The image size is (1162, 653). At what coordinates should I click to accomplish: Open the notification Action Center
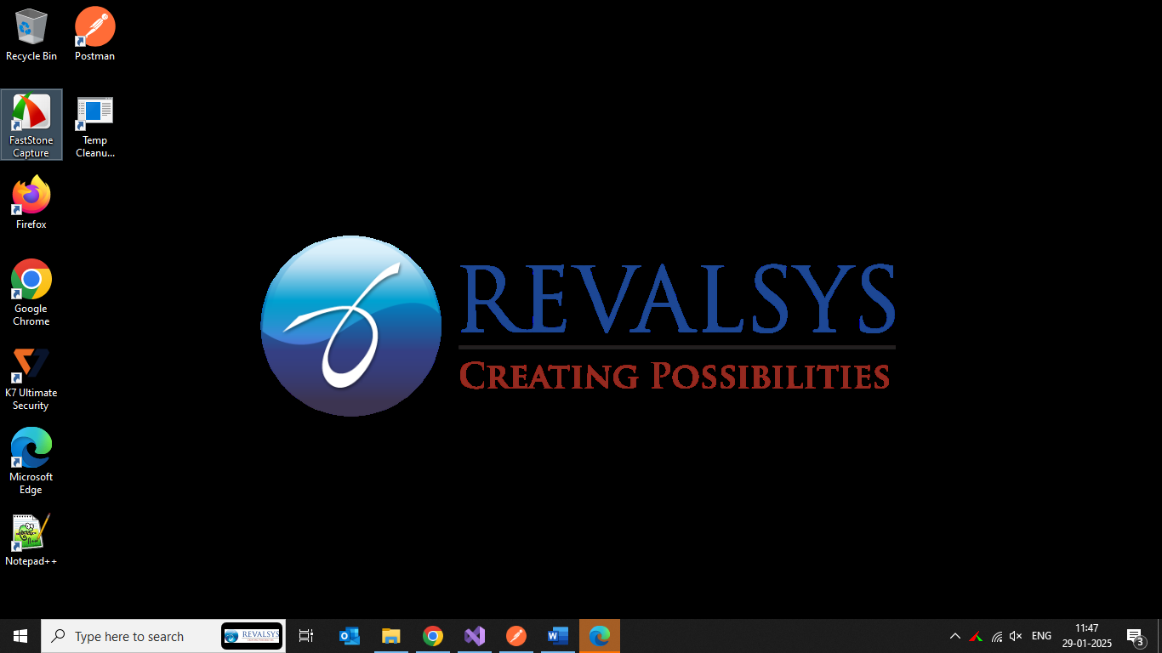1135,636
